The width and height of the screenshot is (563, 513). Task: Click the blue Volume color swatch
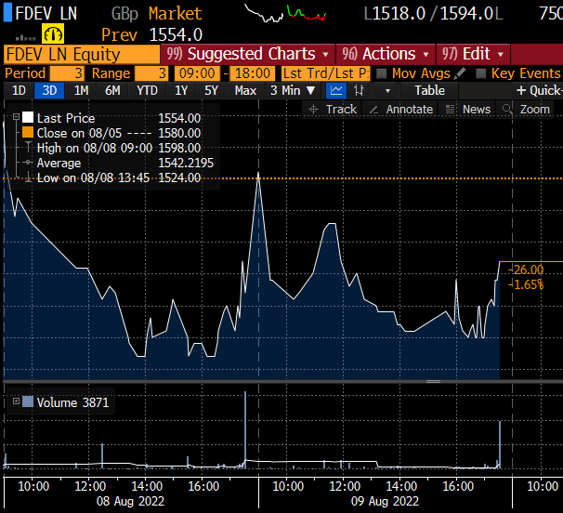pos(28,401)
